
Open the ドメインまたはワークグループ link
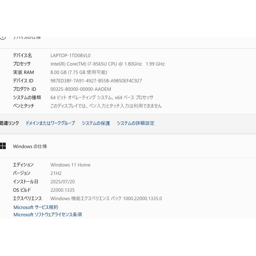coord(50,123)
